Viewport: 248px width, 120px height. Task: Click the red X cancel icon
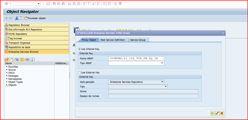tap(222, 113)
